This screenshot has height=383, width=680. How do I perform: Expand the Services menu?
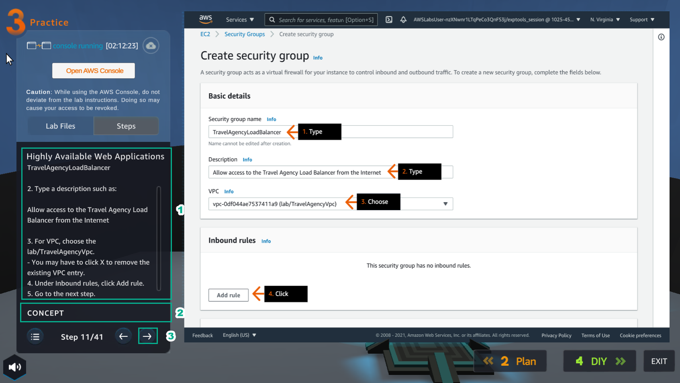[x=240, y=20]
